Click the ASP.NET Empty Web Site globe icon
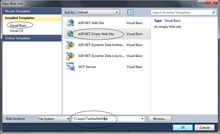This screenshot has height=134, width=220. (70, 34)
